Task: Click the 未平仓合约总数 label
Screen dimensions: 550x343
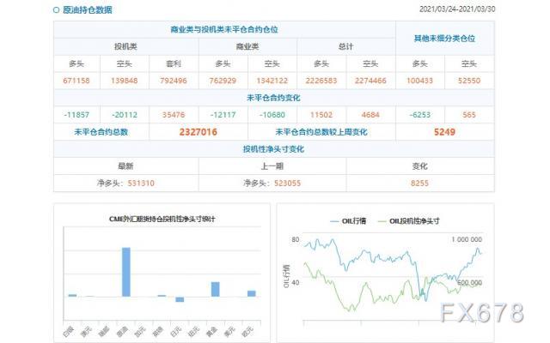Action: pyautogui.click(x=101, y=132)
